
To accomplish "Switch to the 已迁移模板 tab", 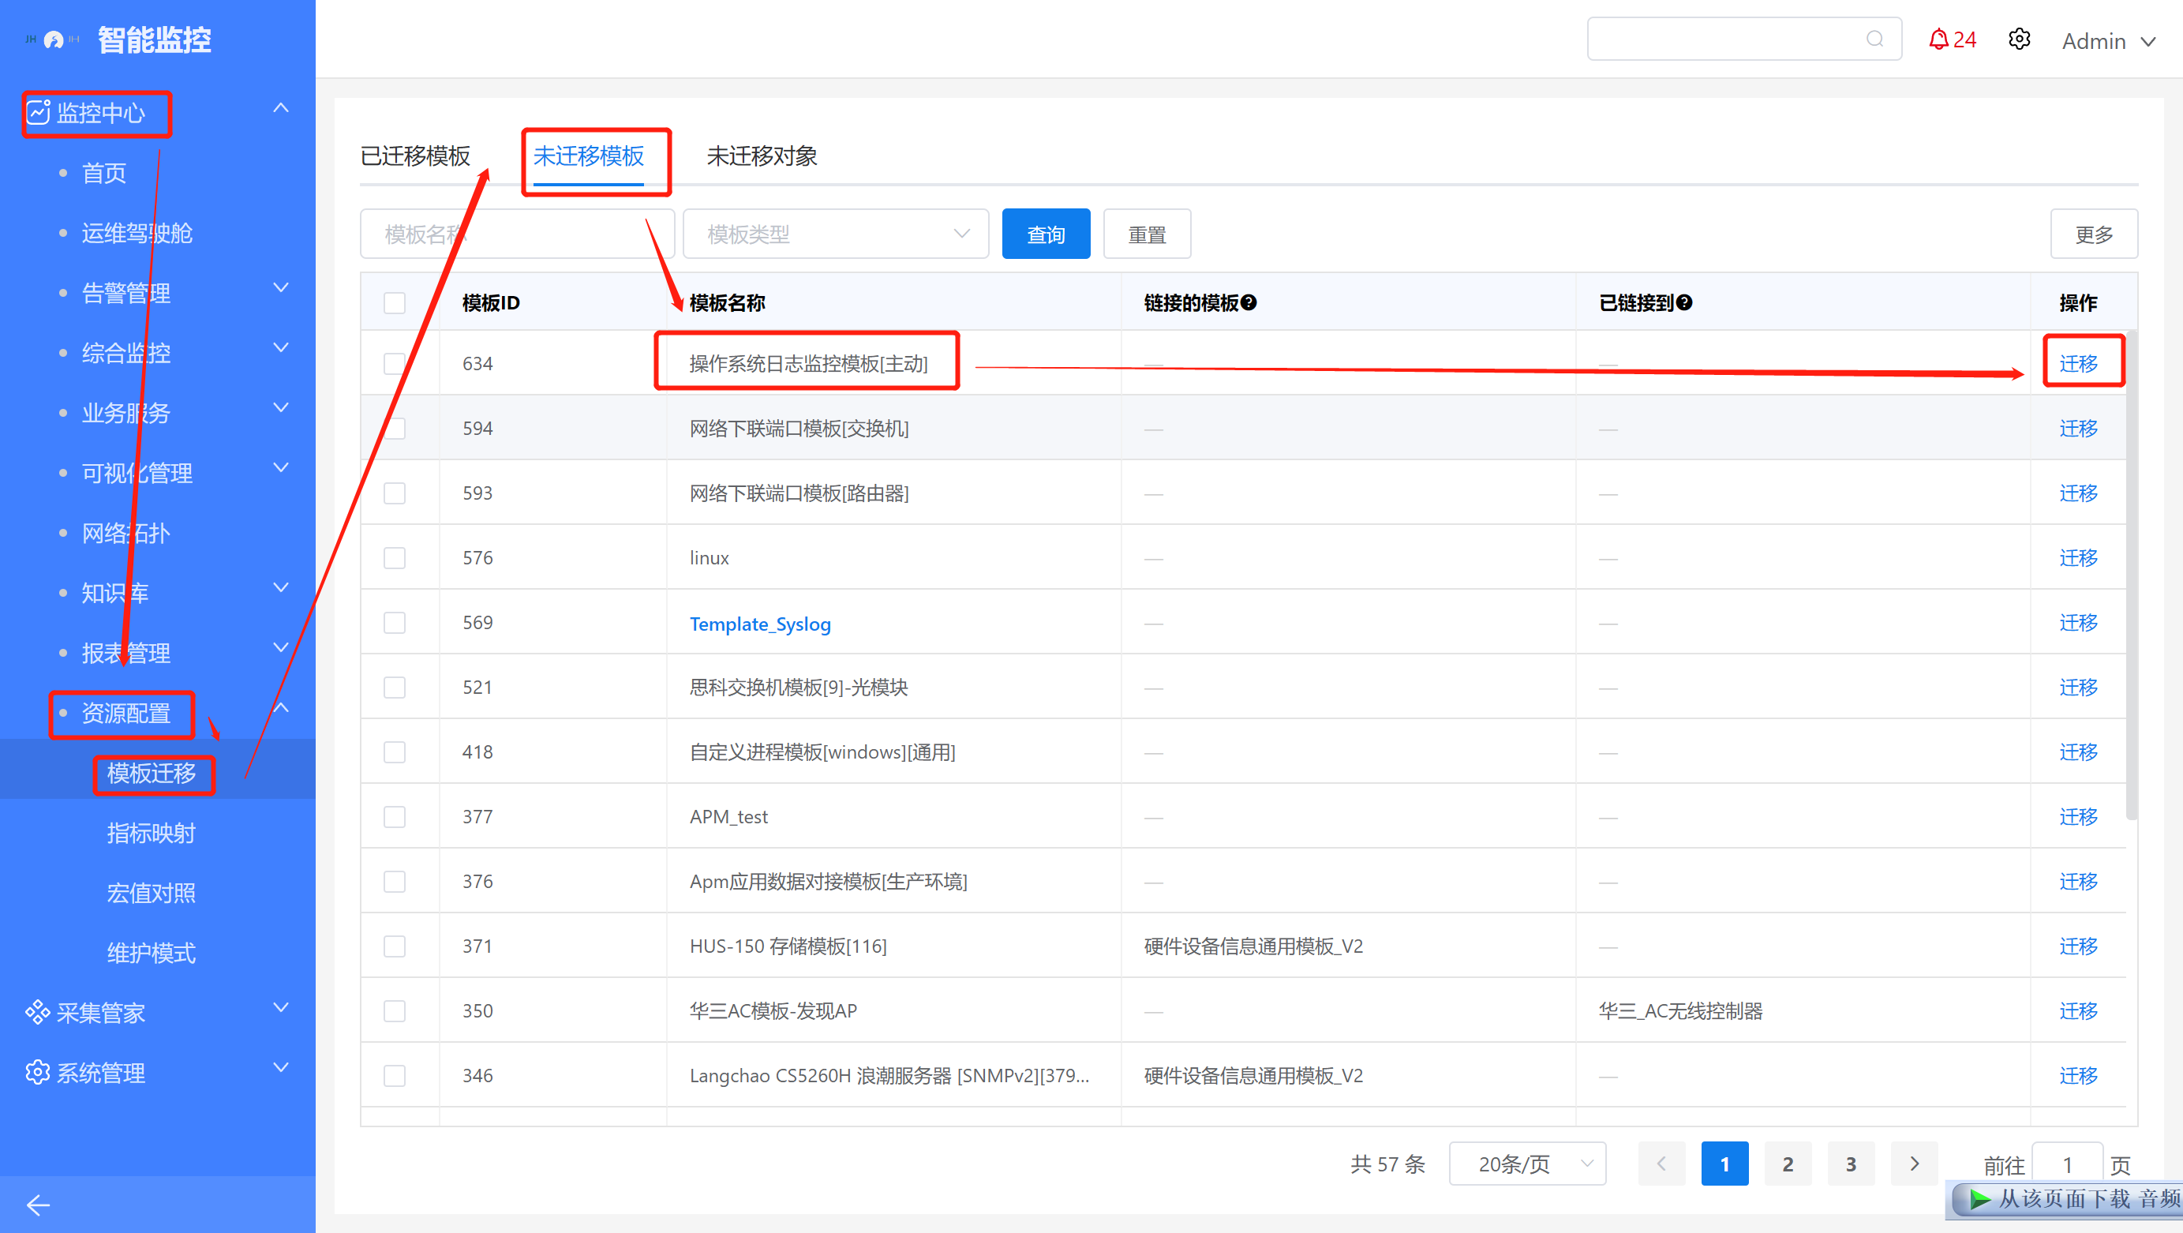I will coord(415,156).
